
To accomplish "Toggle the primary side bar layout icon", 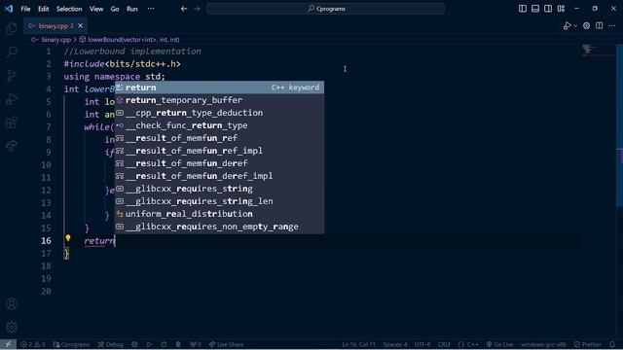I will (x=523, y=9).
